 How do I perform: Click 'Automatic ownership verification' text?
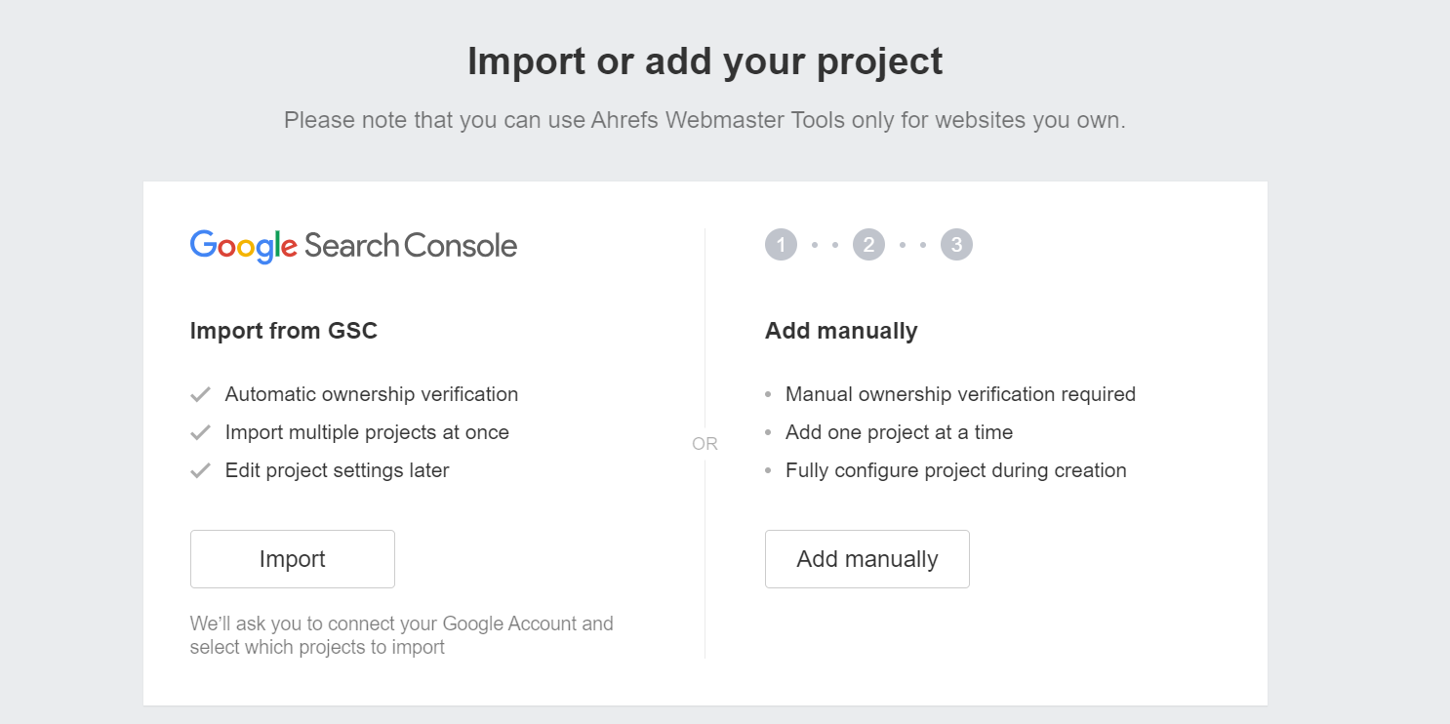point(371,394)
